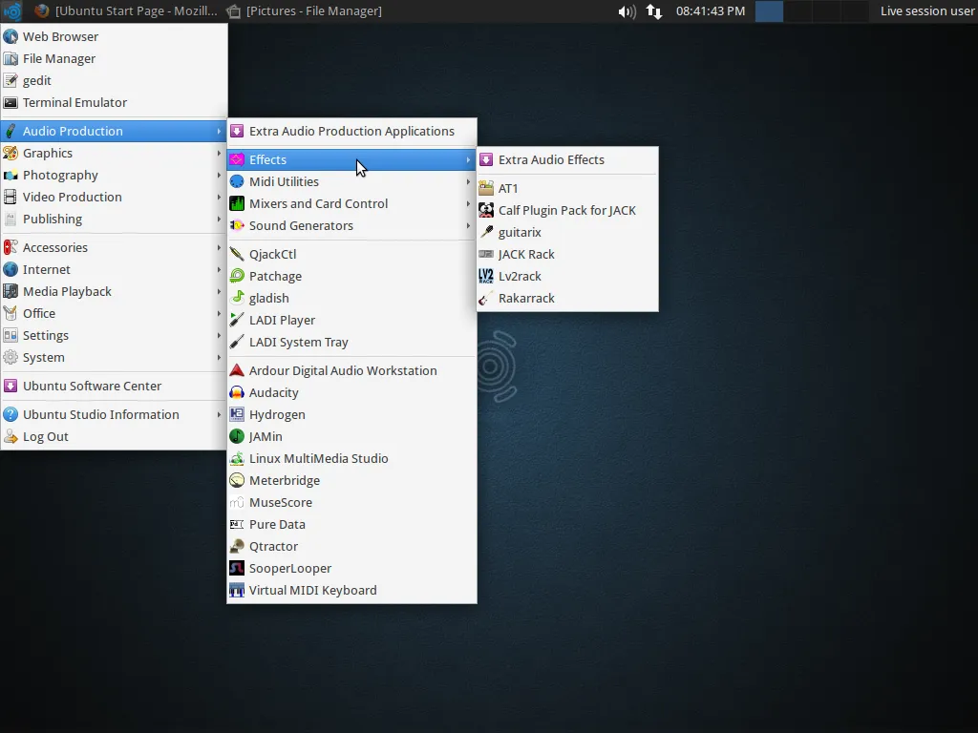Open the System menu category

point(114,357)
